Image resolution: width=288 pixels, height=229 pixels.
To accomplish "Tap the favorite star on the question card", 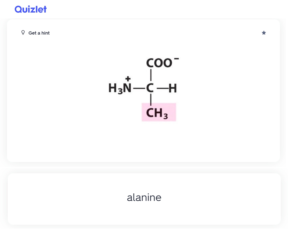I will pyautogui.click(x=264, y=32).
